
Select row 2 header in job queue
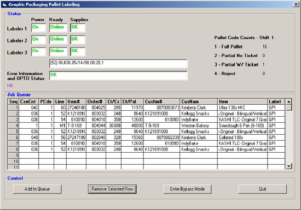13,113
